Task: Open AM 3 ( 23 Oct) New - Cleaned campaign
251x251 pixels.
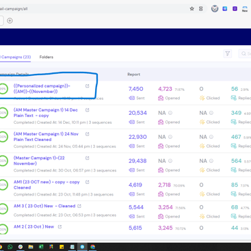Action: coord(44,206)
